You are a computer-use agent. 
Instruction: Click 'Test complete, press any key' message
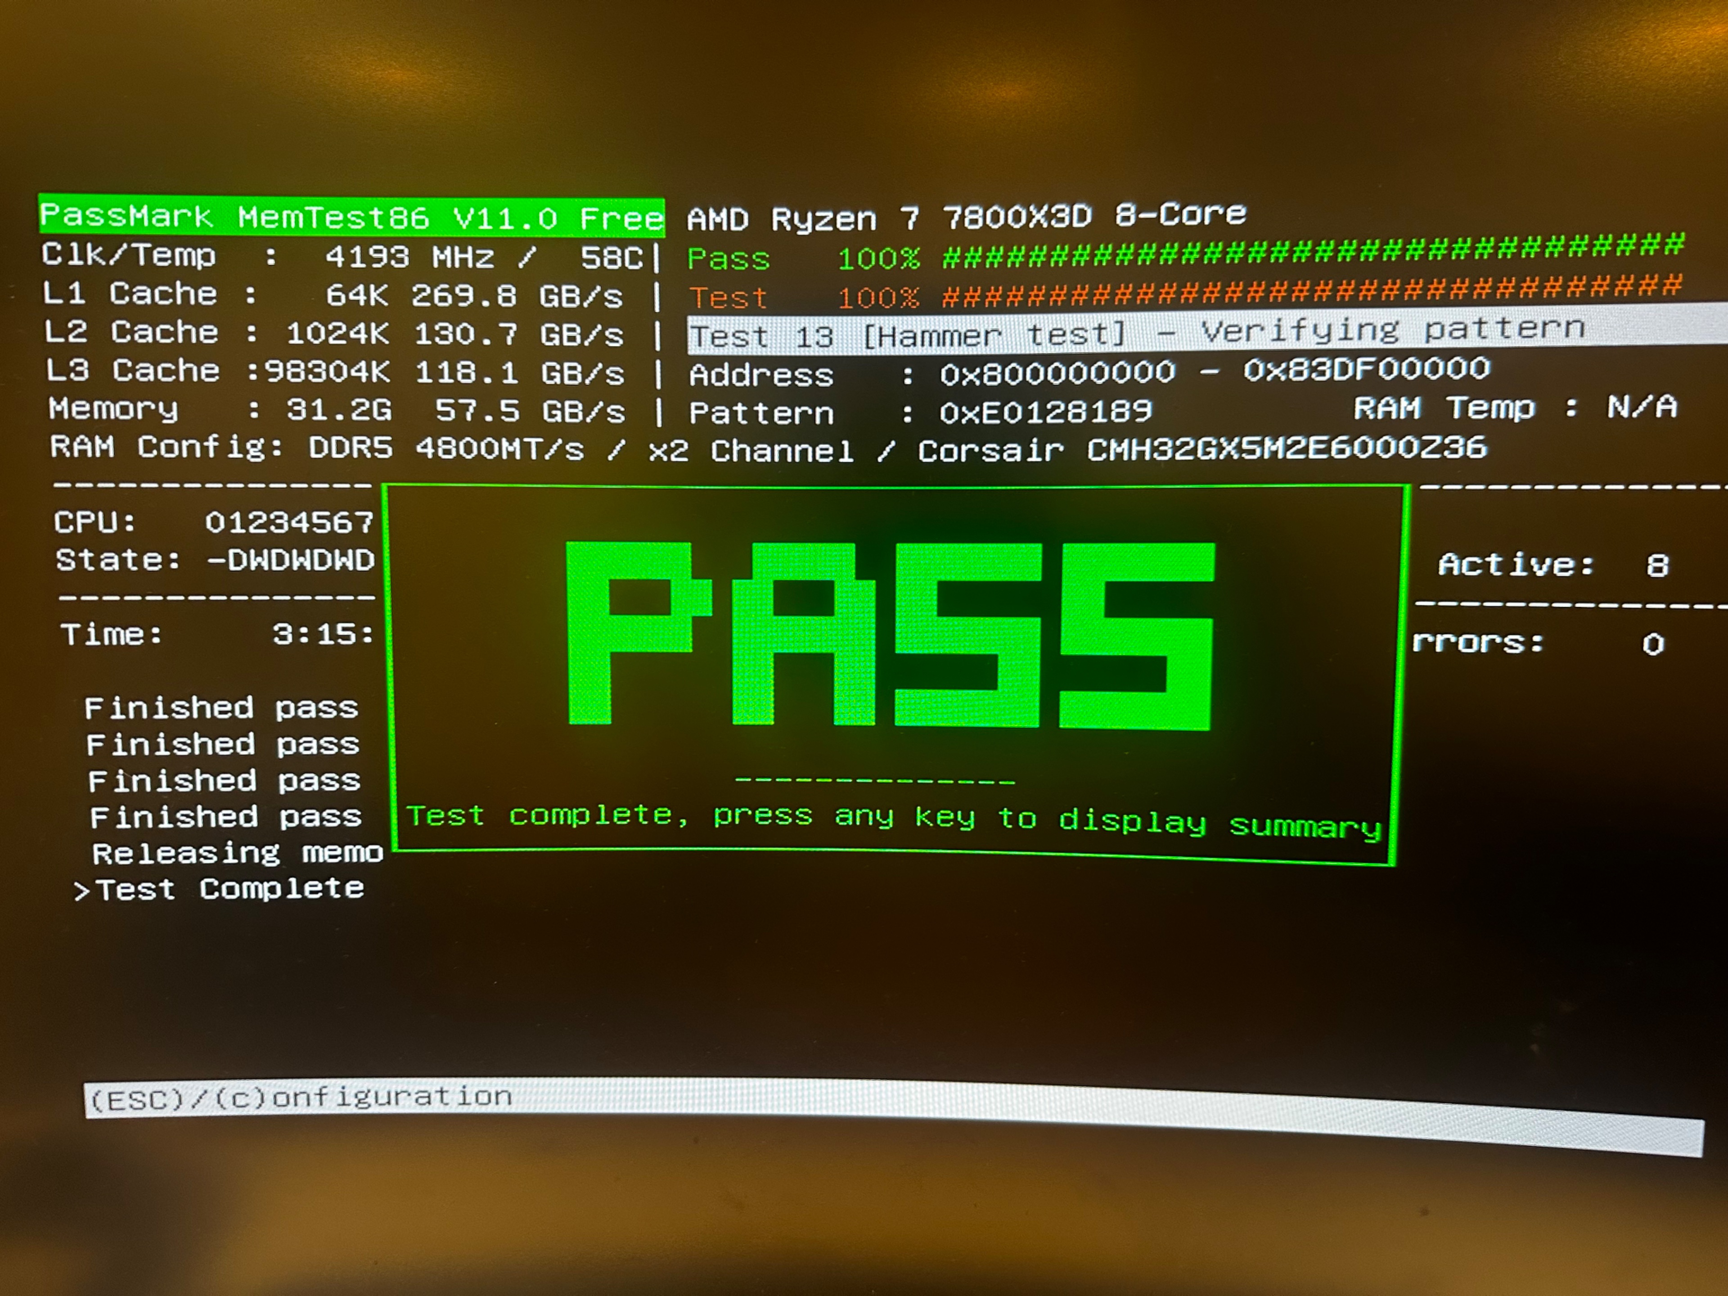893,819
